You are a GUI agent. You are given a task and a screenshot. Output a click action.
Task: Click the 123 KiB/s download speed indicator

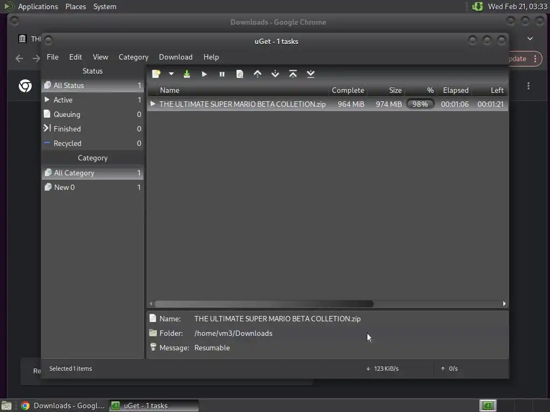382,369
